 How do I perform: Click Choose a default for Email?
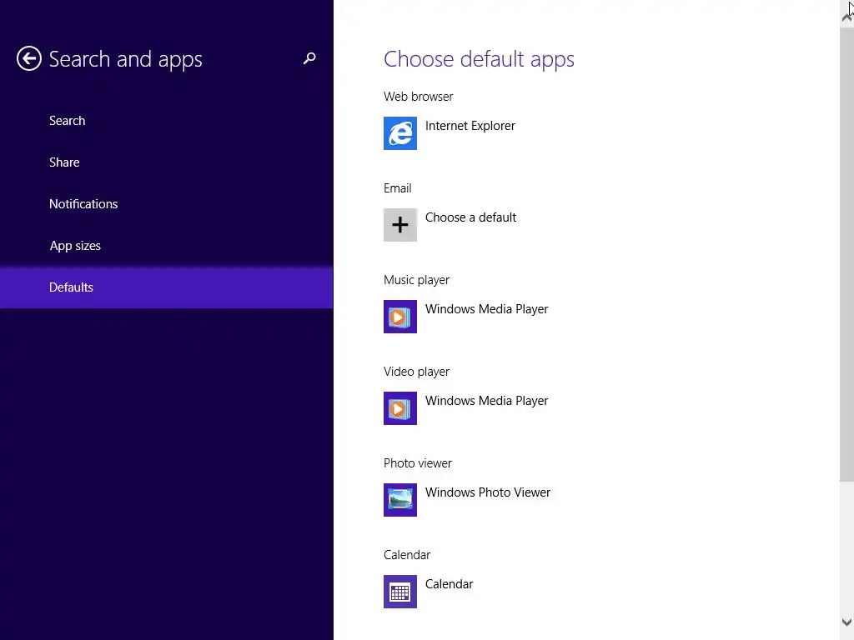pos(470,217)
